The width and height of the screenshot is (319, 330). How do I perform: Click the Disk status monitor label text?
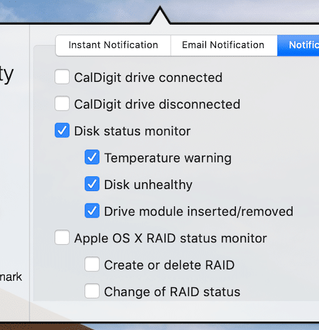tap(132, 131)
